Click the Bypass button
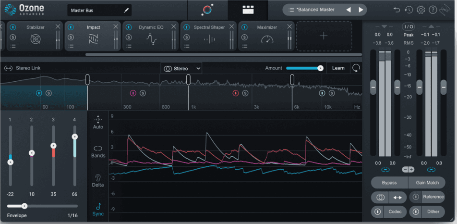Image resolution: width=457 pixels, height=224 pixels. (389, 183)
